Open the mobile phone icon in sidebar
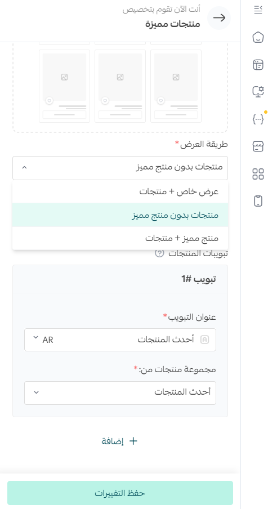Image resolution: width=268 pixels, height=509 pixels. pyautogui.click(x=258, y=201)
